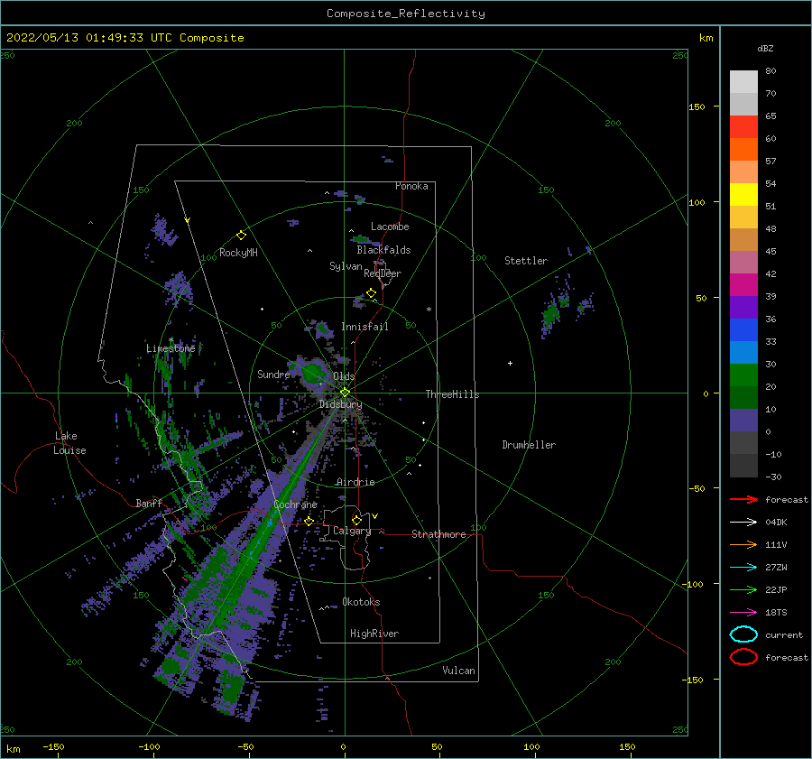Click the Olds town label
The image size is (812, 759).
[344, 376]
